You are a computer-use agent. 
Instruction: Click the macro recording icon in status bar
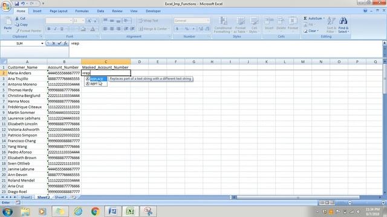tap(18, 203)
